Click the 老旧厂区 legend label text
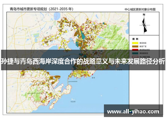Image resolution: width=166 pixels, height=120 pixels. tap(143, 46)
